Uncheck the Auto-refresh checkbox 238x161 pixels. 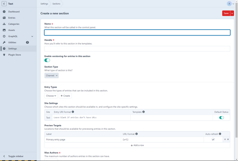point(213,140)
